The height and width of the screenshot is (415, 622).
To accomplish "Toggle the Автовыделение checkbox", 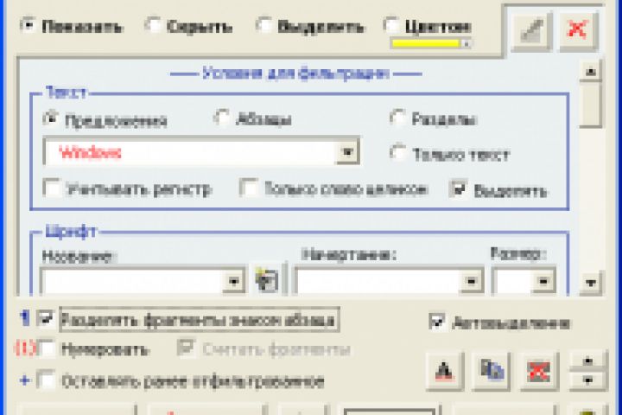I will point(437,322).
